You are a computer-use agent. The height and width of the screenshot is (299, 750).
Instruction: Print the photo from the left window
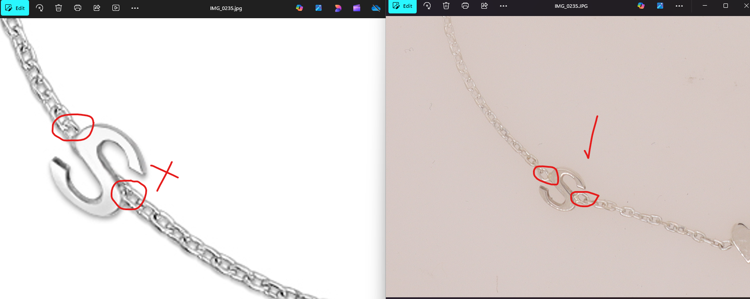pos(78,8)
